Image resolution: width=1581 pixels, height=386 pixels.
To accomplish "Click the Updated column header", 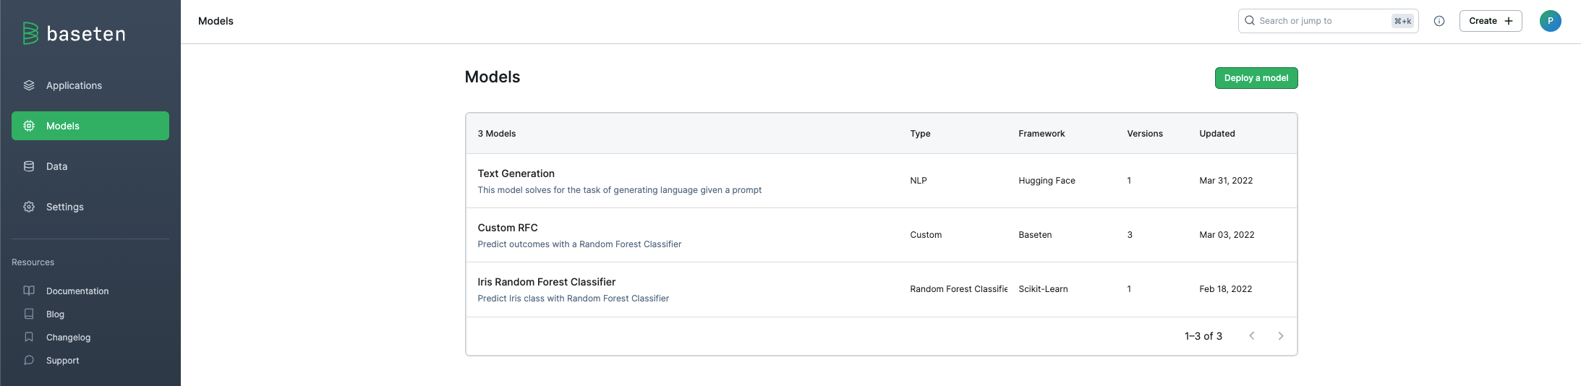I will point(1217,134).
